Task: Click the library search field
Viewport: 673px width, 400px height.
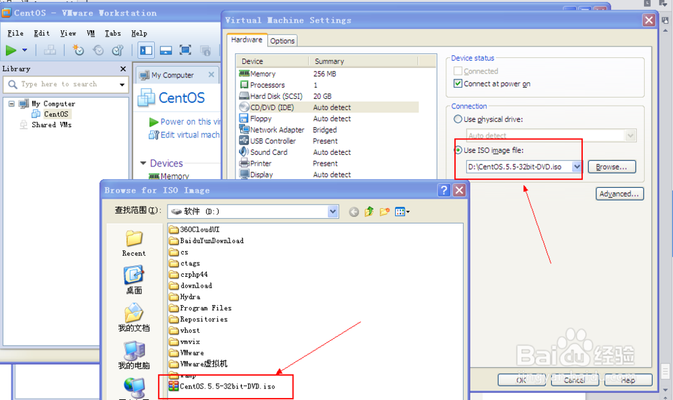Action: (x=66, y=84)
